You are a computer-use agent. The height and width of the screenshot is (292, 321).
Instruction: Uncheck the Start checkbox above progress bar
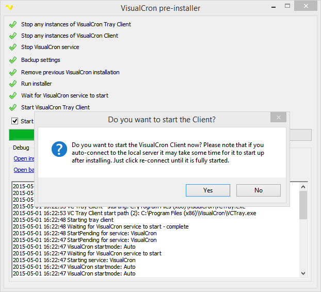click(x=14, y=121)
